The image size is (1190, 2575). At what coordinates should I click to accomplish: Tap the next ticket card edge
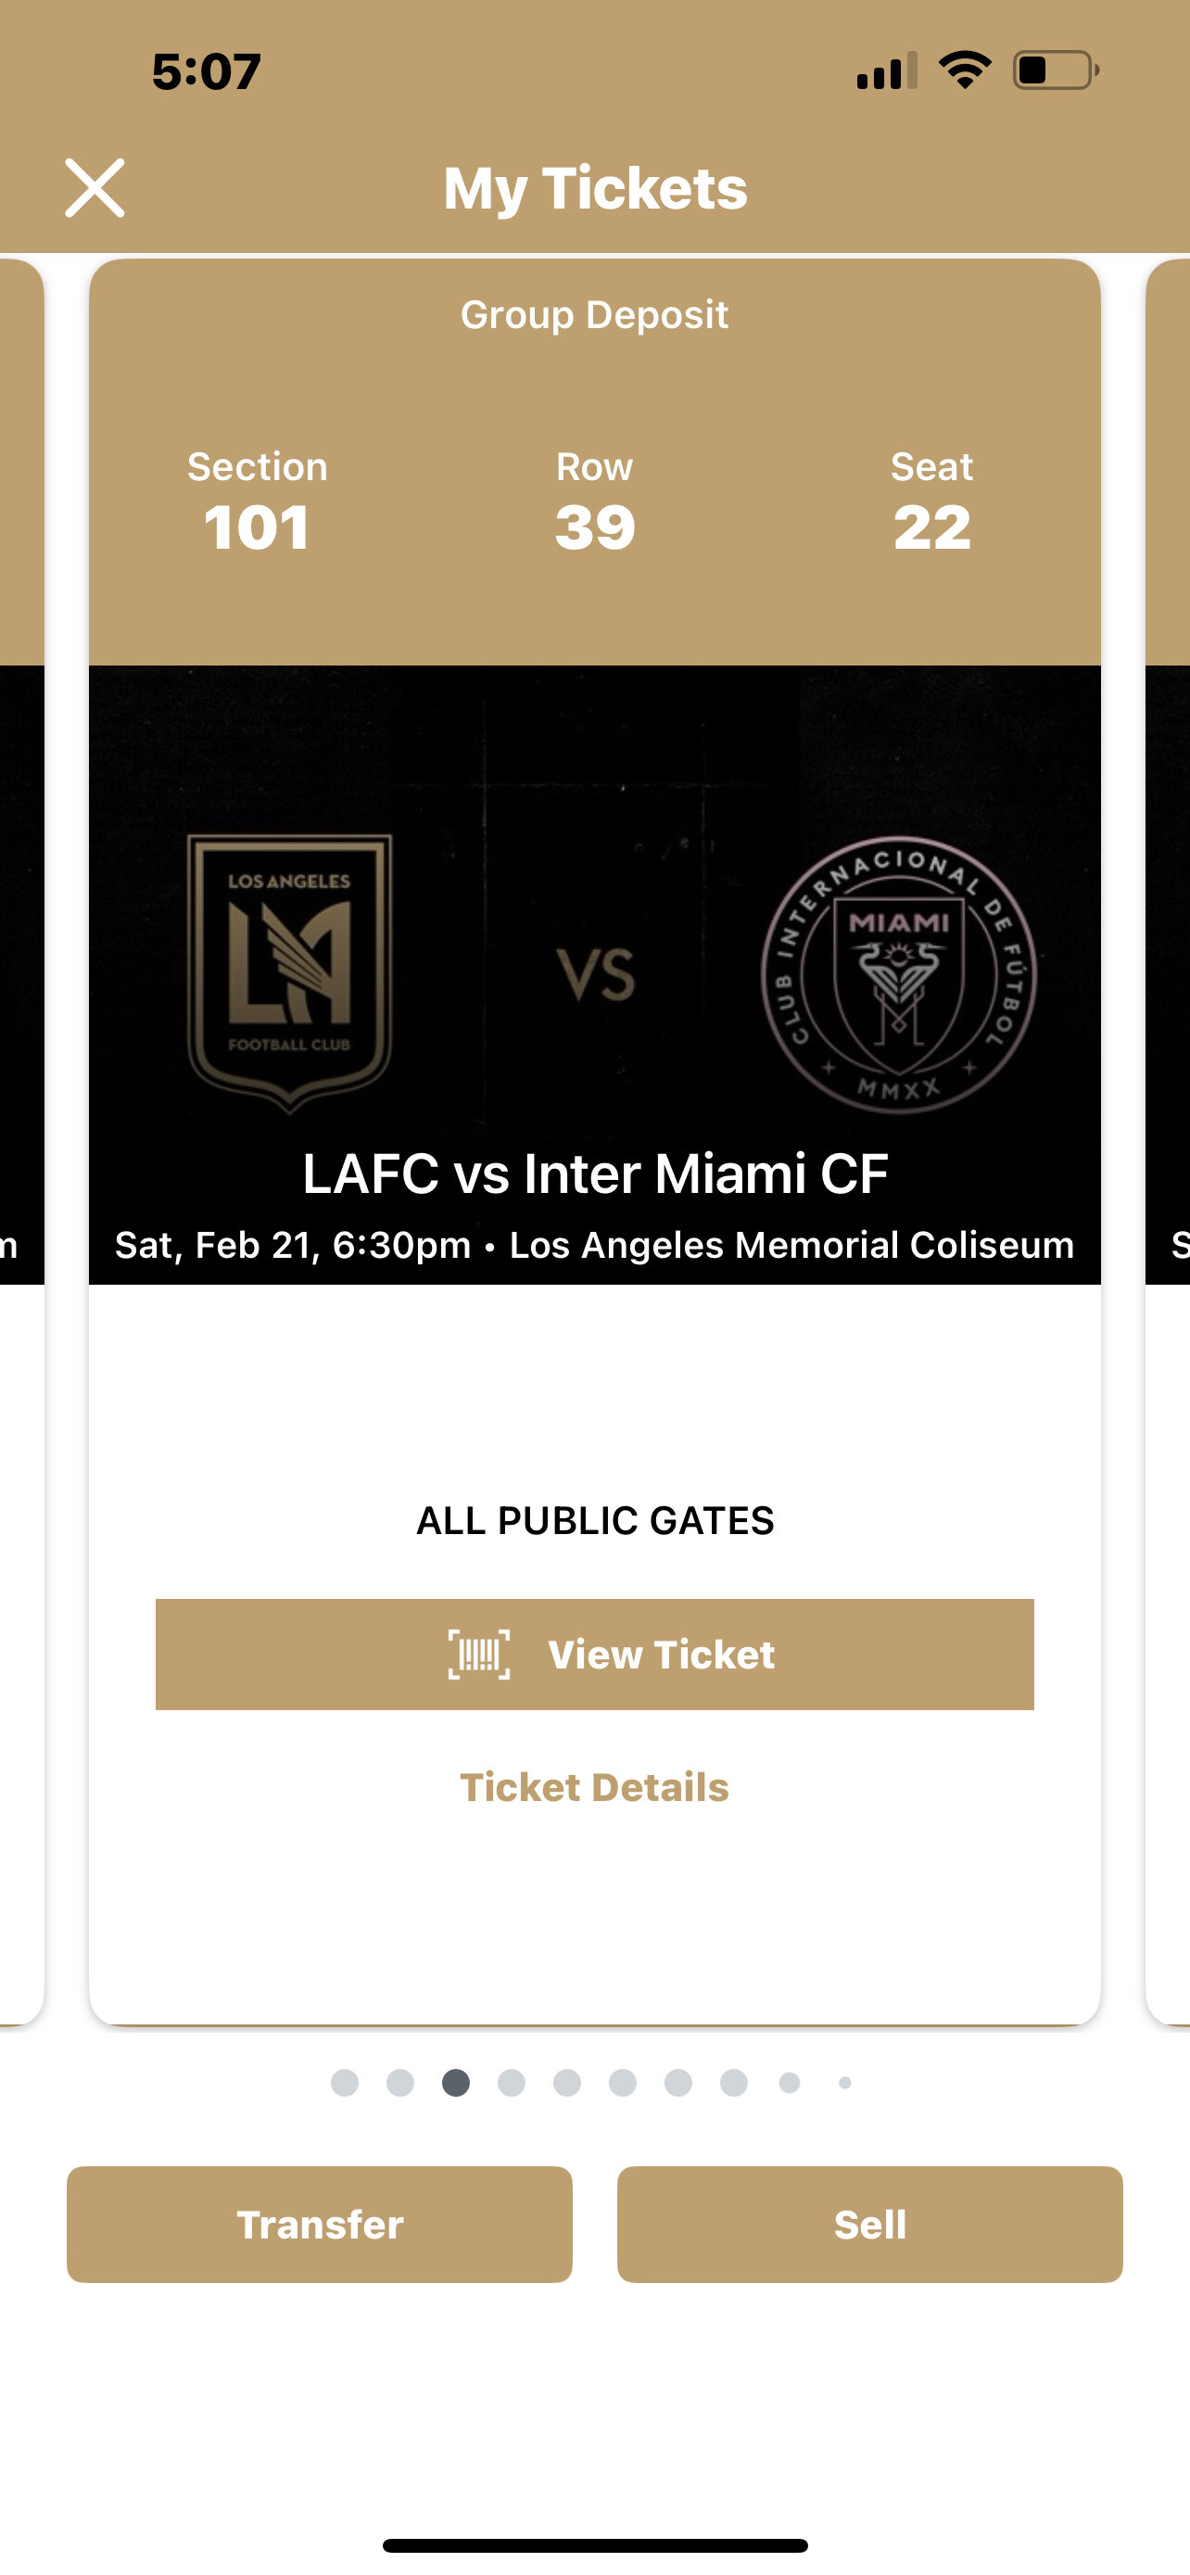tap(1169, 1099)
